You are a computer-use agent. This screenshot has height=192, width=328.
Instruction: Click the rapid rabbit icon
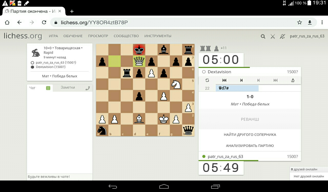point(36,53)
